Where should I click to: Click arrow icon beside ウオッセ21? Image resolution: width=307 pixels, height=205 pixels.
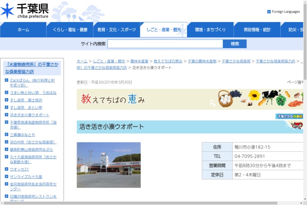(7, 169)
